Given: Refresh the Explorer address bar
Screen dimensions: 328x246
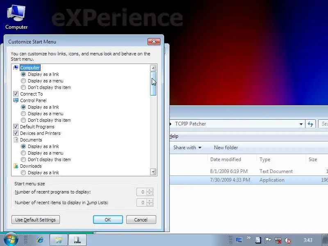Looking at the screenshot, I should click(310, 124).
